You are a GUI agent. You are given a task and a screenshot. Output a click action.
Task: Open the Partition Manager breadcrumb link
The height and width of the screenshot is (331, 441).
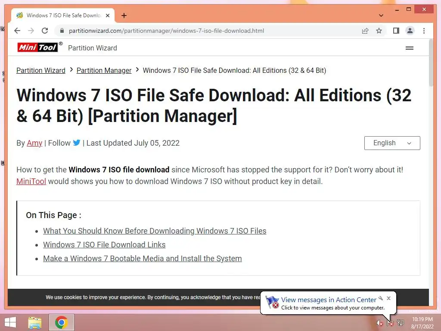pos(104,70)
